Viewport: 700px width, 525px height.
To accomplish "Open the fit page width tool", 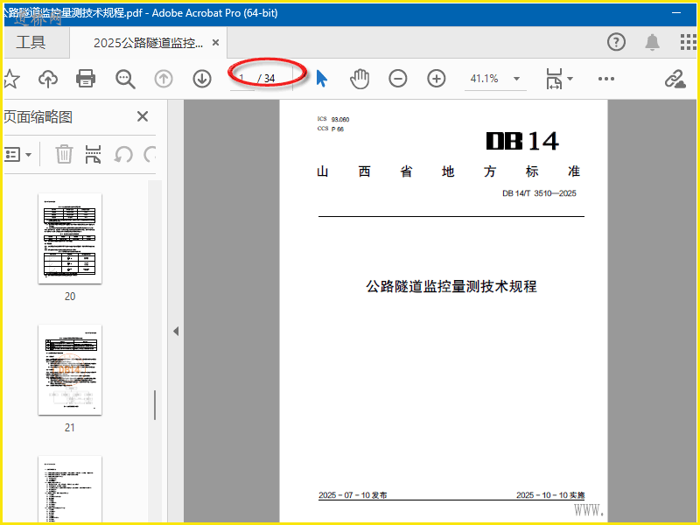I will [x=554, y=79].
